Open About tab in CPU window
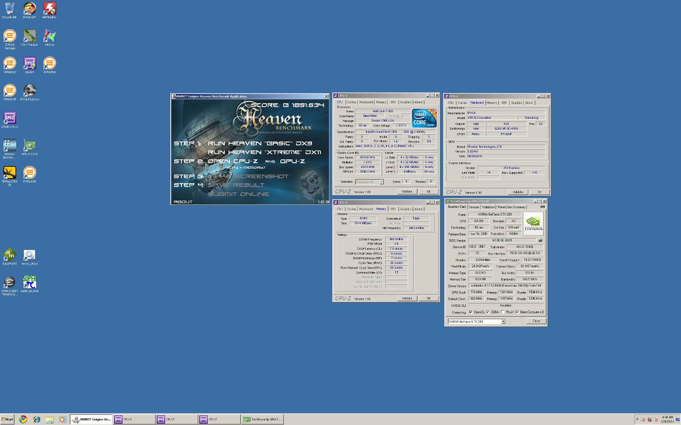The image size is (681, 425). tap(418, 102)
